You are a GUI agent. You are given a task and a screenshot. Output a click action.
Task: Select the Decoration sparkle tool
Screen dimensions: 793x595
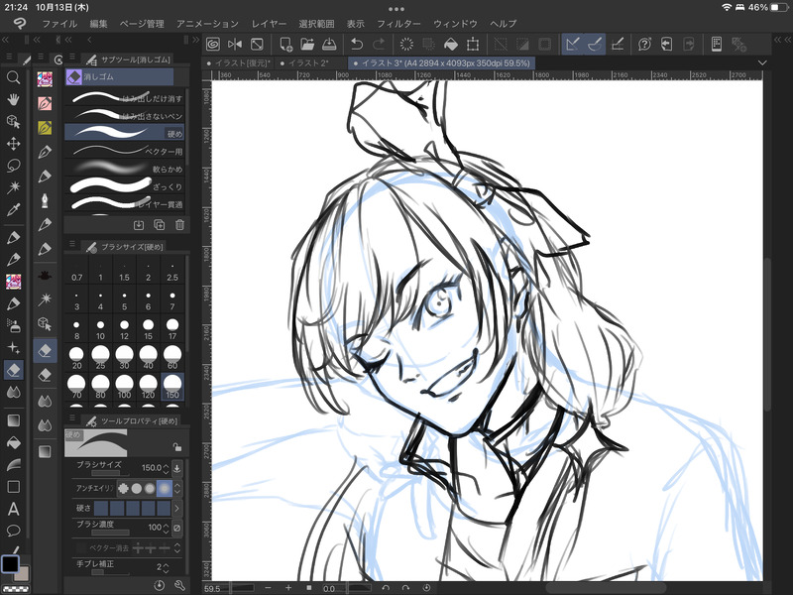click(x=13, y=348)
